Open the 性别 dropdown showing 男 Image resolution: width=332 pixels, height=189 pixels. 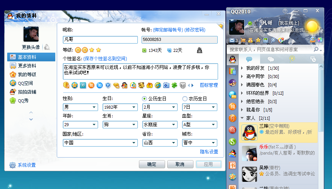coord(80,107)
